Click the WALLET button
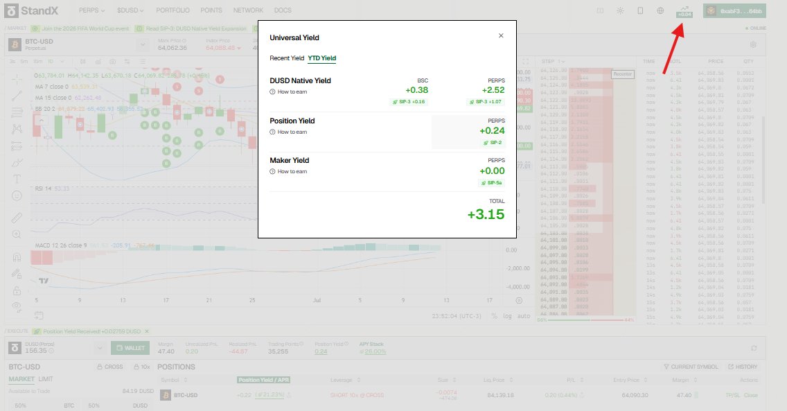 (x=130, y=348)
